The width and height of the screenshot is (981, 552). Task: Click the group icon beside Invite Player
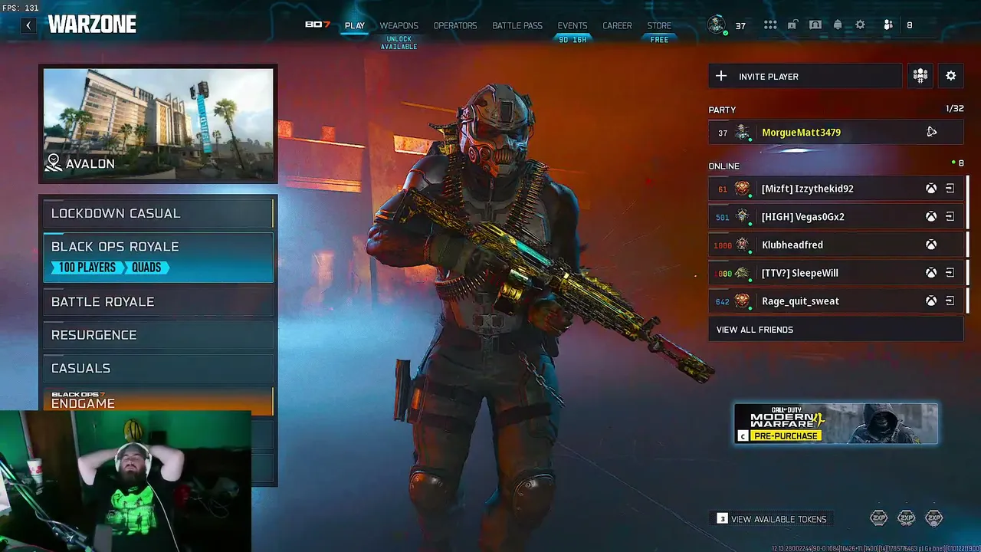920,76
